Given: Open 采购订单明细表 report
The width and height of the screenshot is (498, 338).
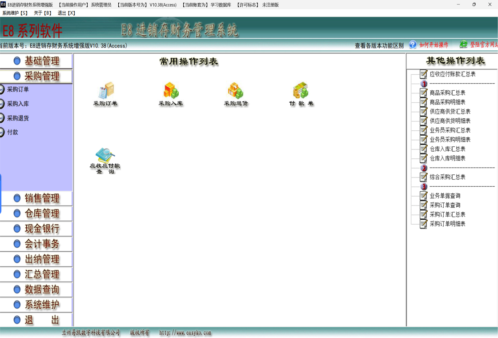Looking at the screenshot, I should click(447, 224).
